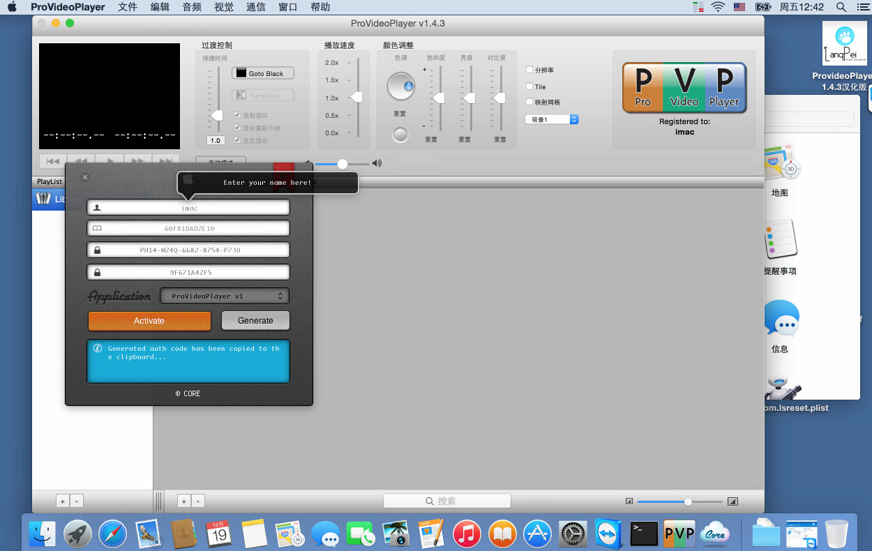Open the 背景1 dropdown

[x=552, y=119]
